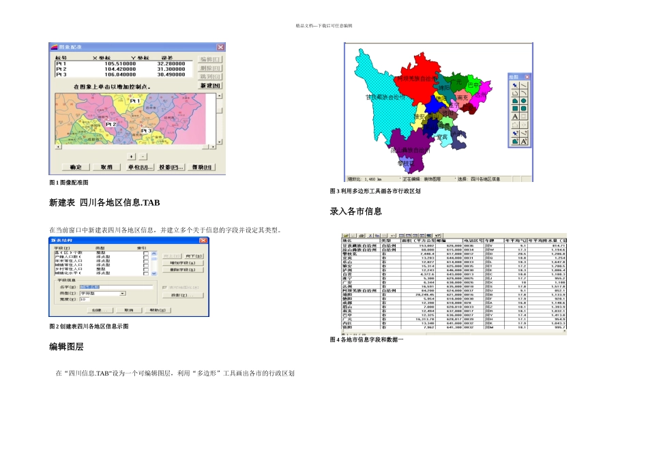Close the 图象配准 dialog
Image resolution: width=648 pixels, height=458 pixels.
click(221, 47)
